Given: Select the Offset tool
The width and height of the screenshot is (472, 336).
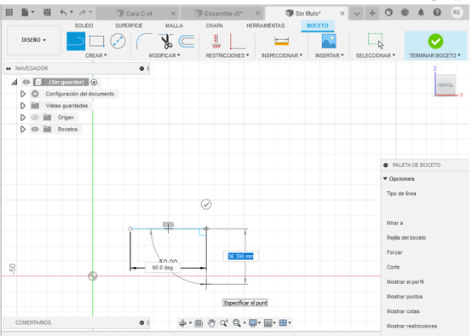Looking at the screenshot, I should (x=187, y=41).
